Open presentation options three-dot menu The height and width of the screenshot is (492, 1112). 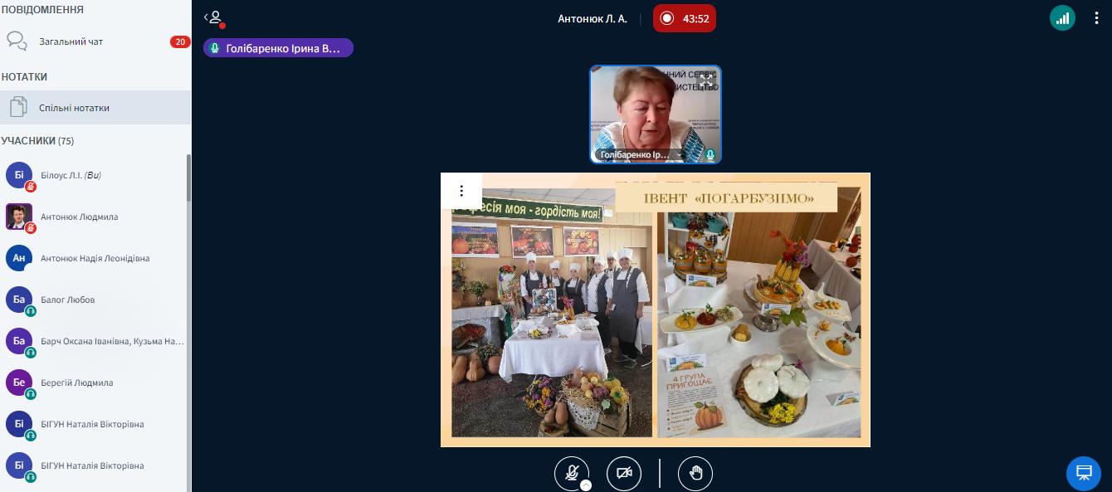(x=461, y=191)
